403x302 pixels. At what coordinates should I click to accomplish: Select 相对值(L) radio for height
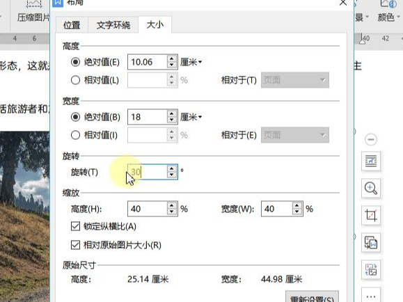pyautogui.click(x=75, y=80)
